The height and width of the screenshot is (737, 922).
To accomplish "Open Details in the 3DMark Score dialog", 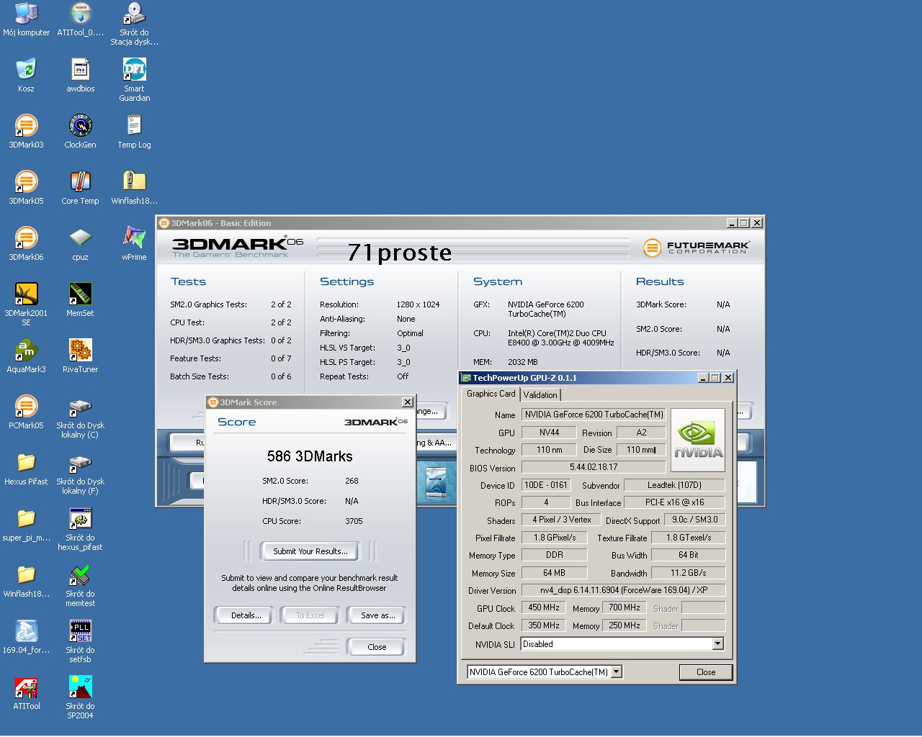I will (x=246, y=615).
